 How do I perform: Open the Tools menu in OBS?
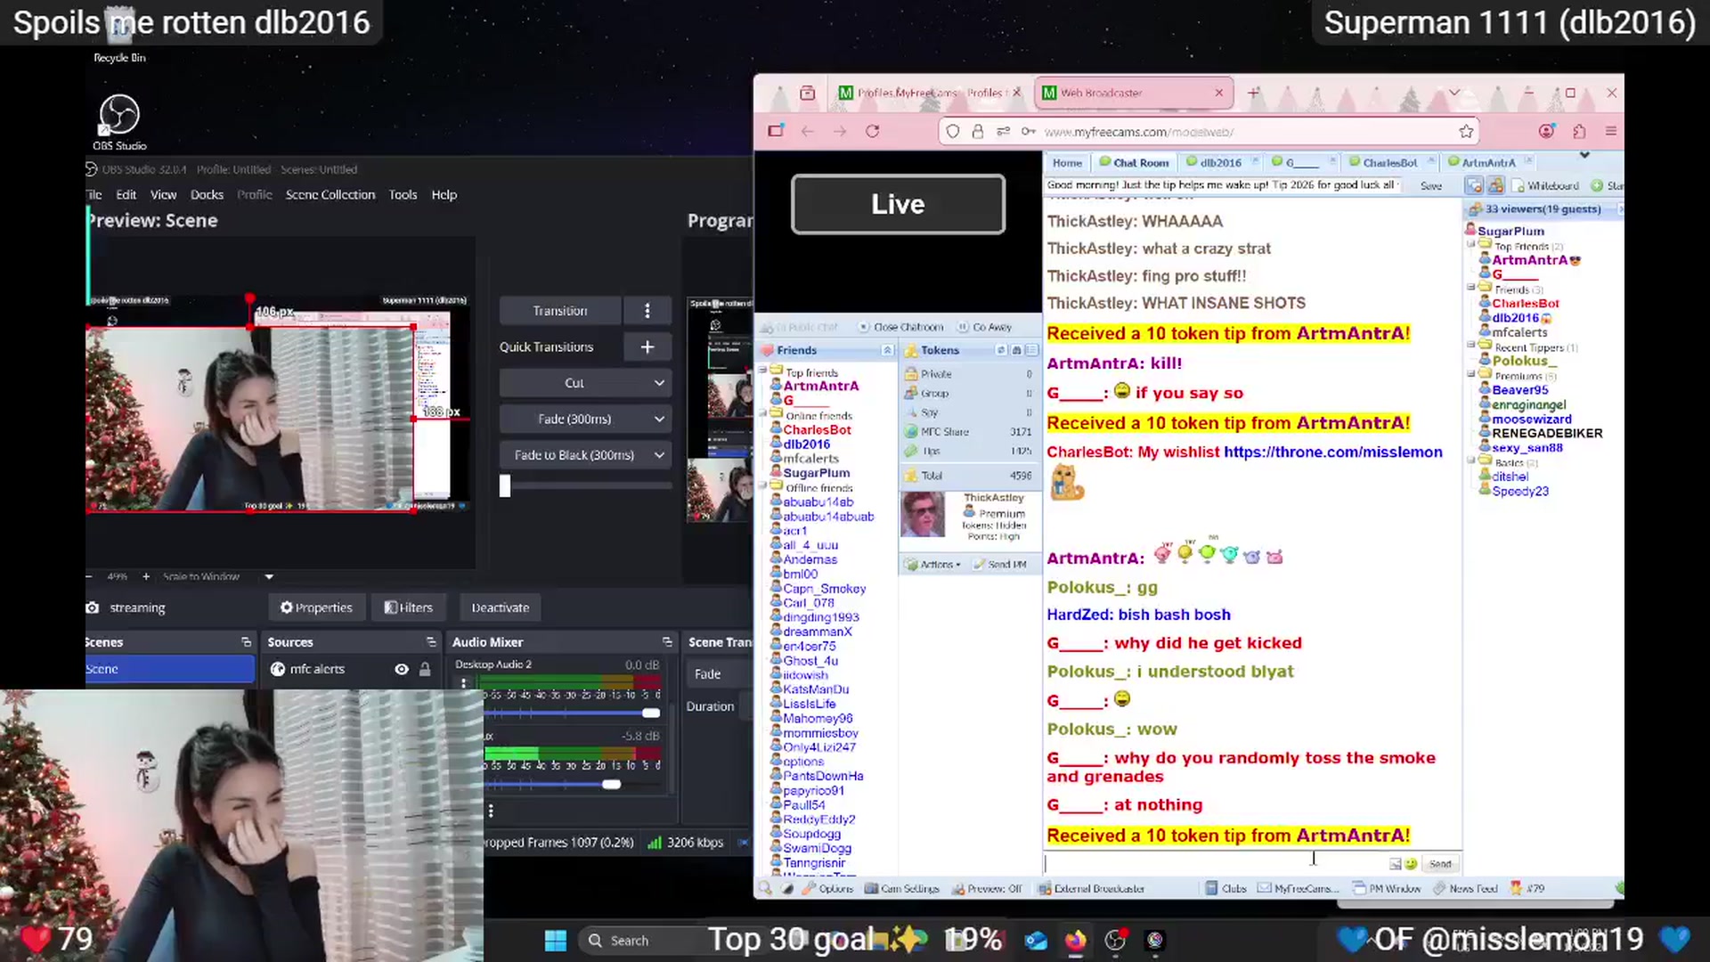point(403,194)
